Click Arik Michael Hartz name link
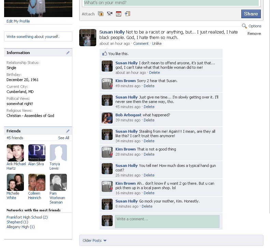The image size is (270, 248). (x=16, y=166)
